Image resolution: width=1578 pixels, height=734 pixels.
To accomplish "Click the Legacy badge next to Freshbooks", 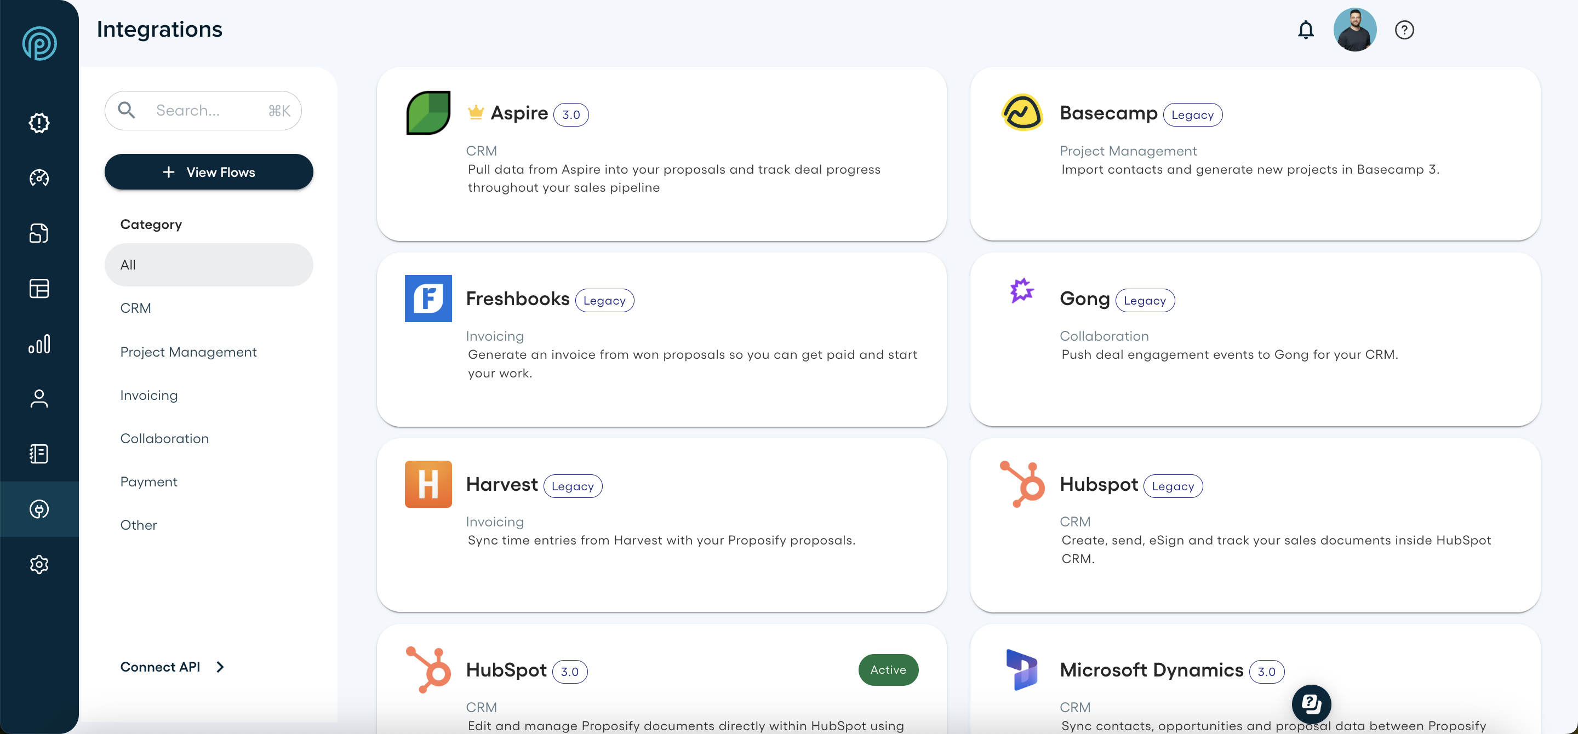I will [604, 300].
